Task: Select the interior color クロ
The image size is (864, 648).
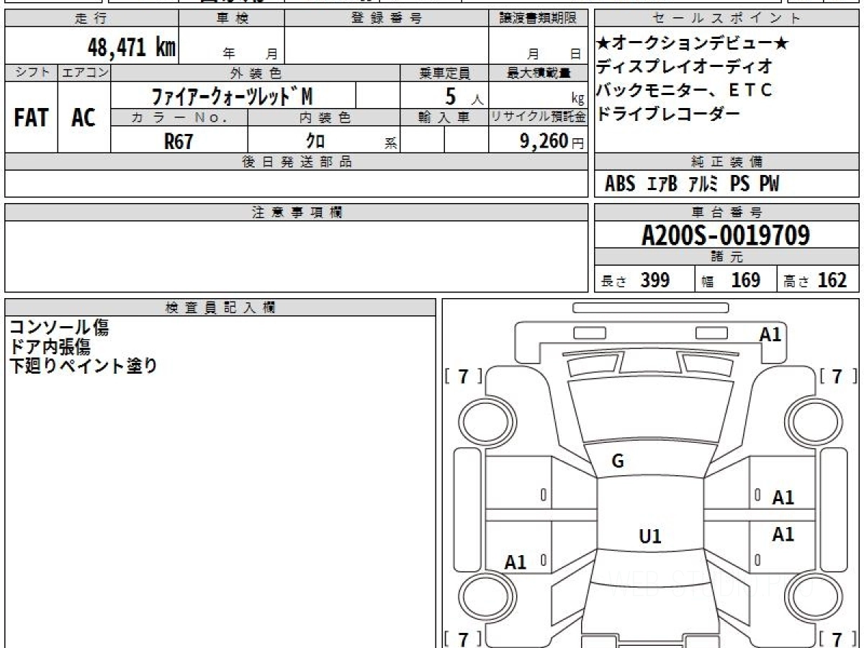Action: (x=315, y=141)
